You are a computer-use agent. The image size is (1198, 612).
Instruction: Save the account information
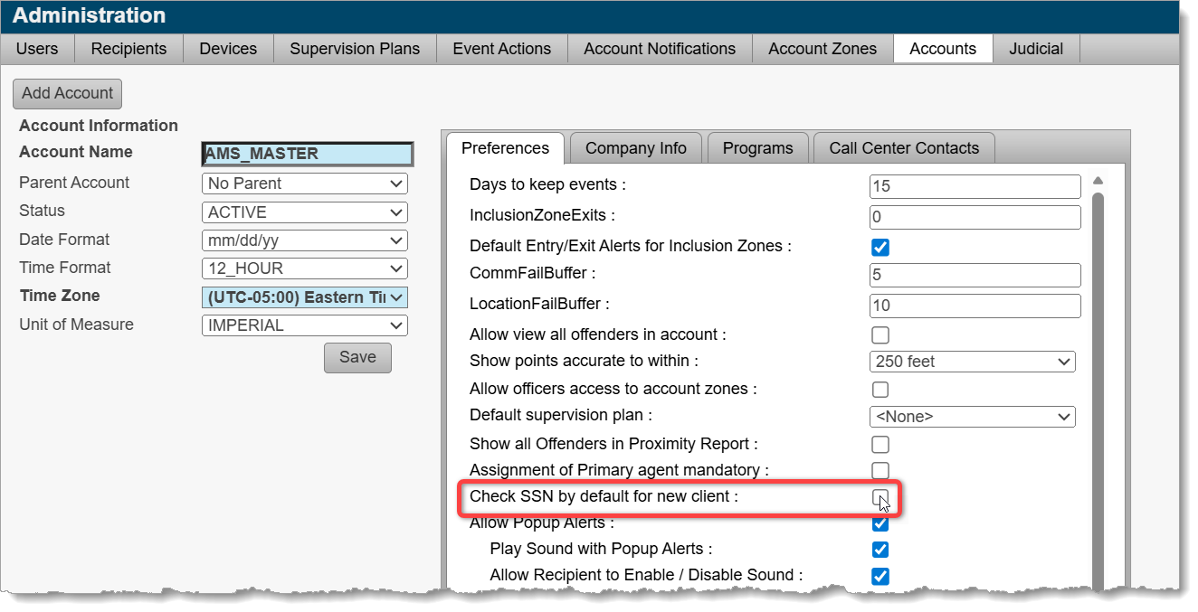click(x=357, y=357)
